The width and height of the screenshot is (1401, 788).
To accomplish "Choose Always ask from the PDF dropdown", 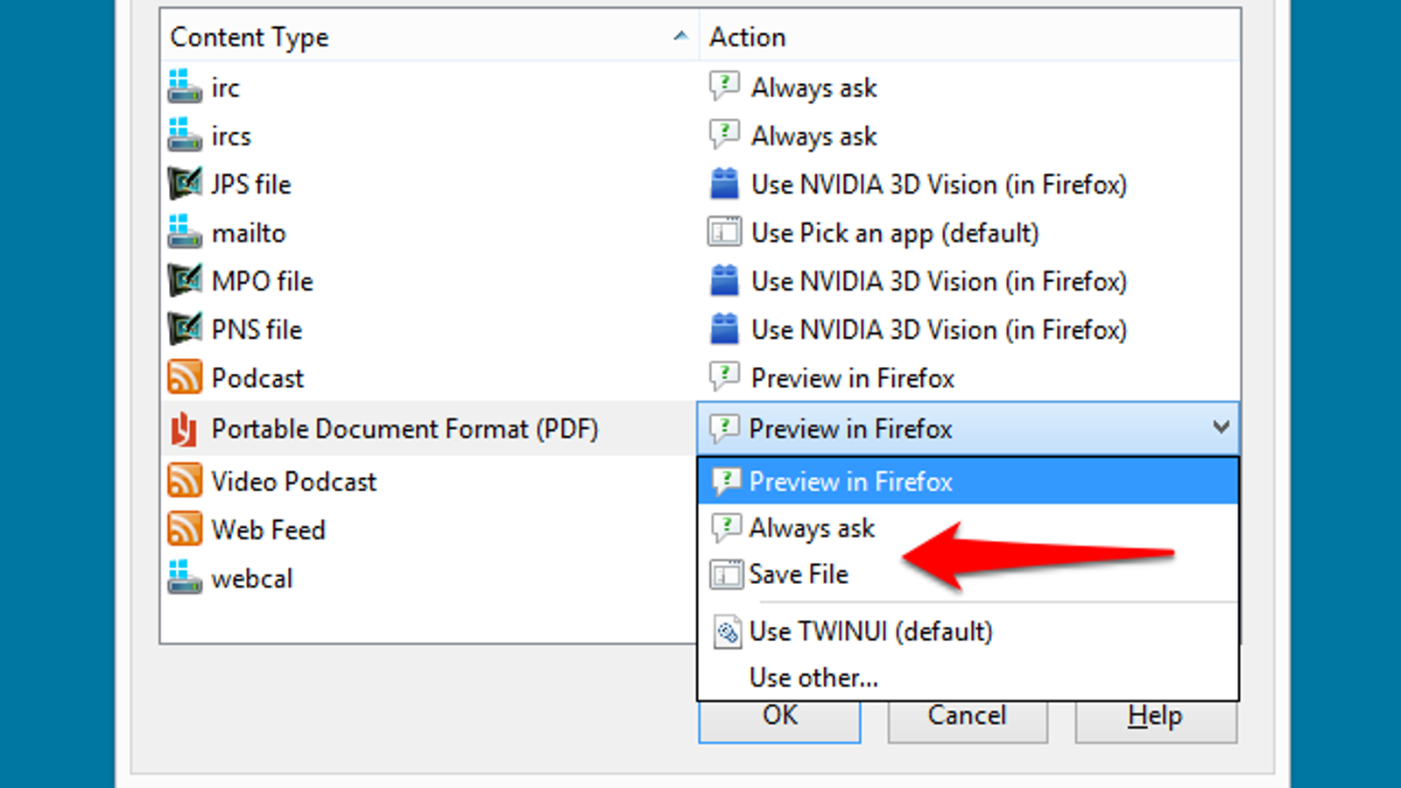I will (968, 528).
